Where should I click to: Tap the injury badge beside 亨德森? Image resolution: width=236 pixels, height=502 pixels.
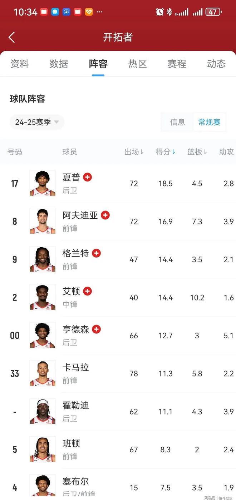click(x=96, y=329)
